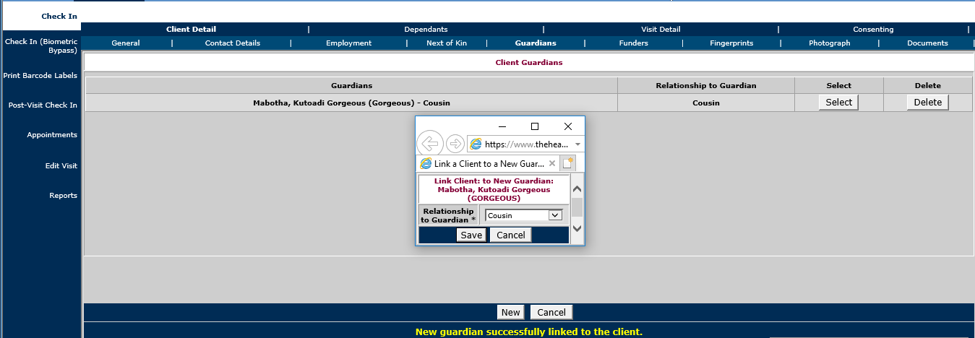Image resolution: width=975 pixels, height=338 pixels.
Task: Click the bottom Cancel button
Action: click(551, 312)
